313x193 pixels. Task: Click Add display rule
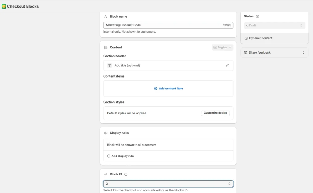122,156
